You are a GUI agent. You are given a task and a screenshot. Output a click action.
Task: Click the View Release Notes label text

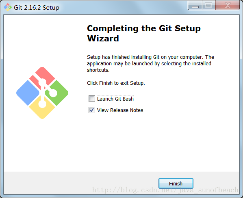point(120,110)
